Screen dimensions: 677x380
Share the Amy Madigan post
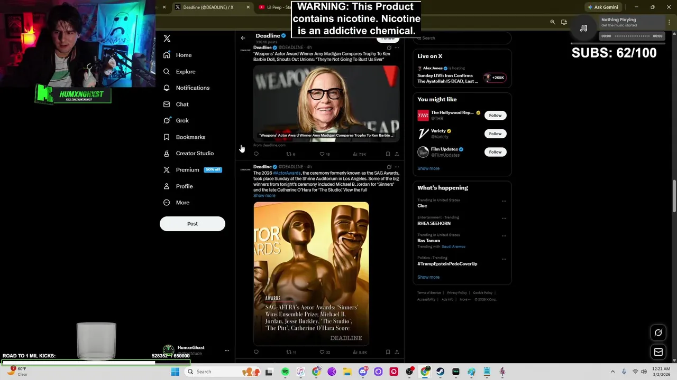click(x=397, y=154)
